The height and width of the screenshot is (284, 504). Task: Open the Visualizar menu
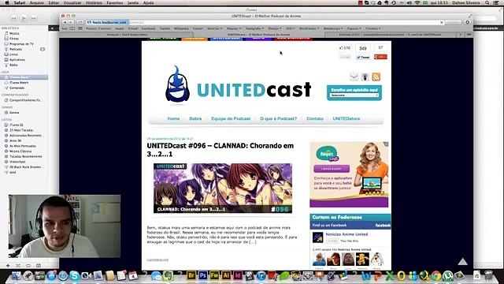(72, 2)
